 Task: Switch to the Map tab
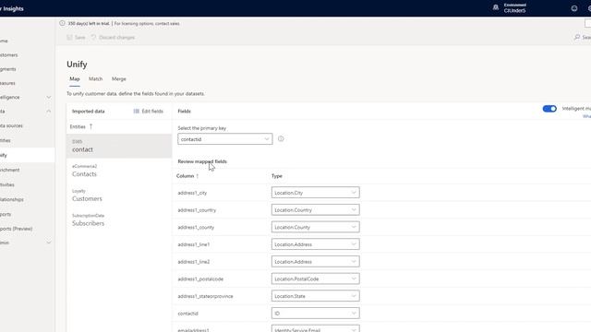click(75, 79)
